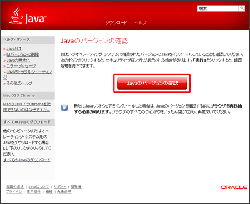Click サポート footer link
This screenshot has width=250, height=204.
tap(60, 187)
